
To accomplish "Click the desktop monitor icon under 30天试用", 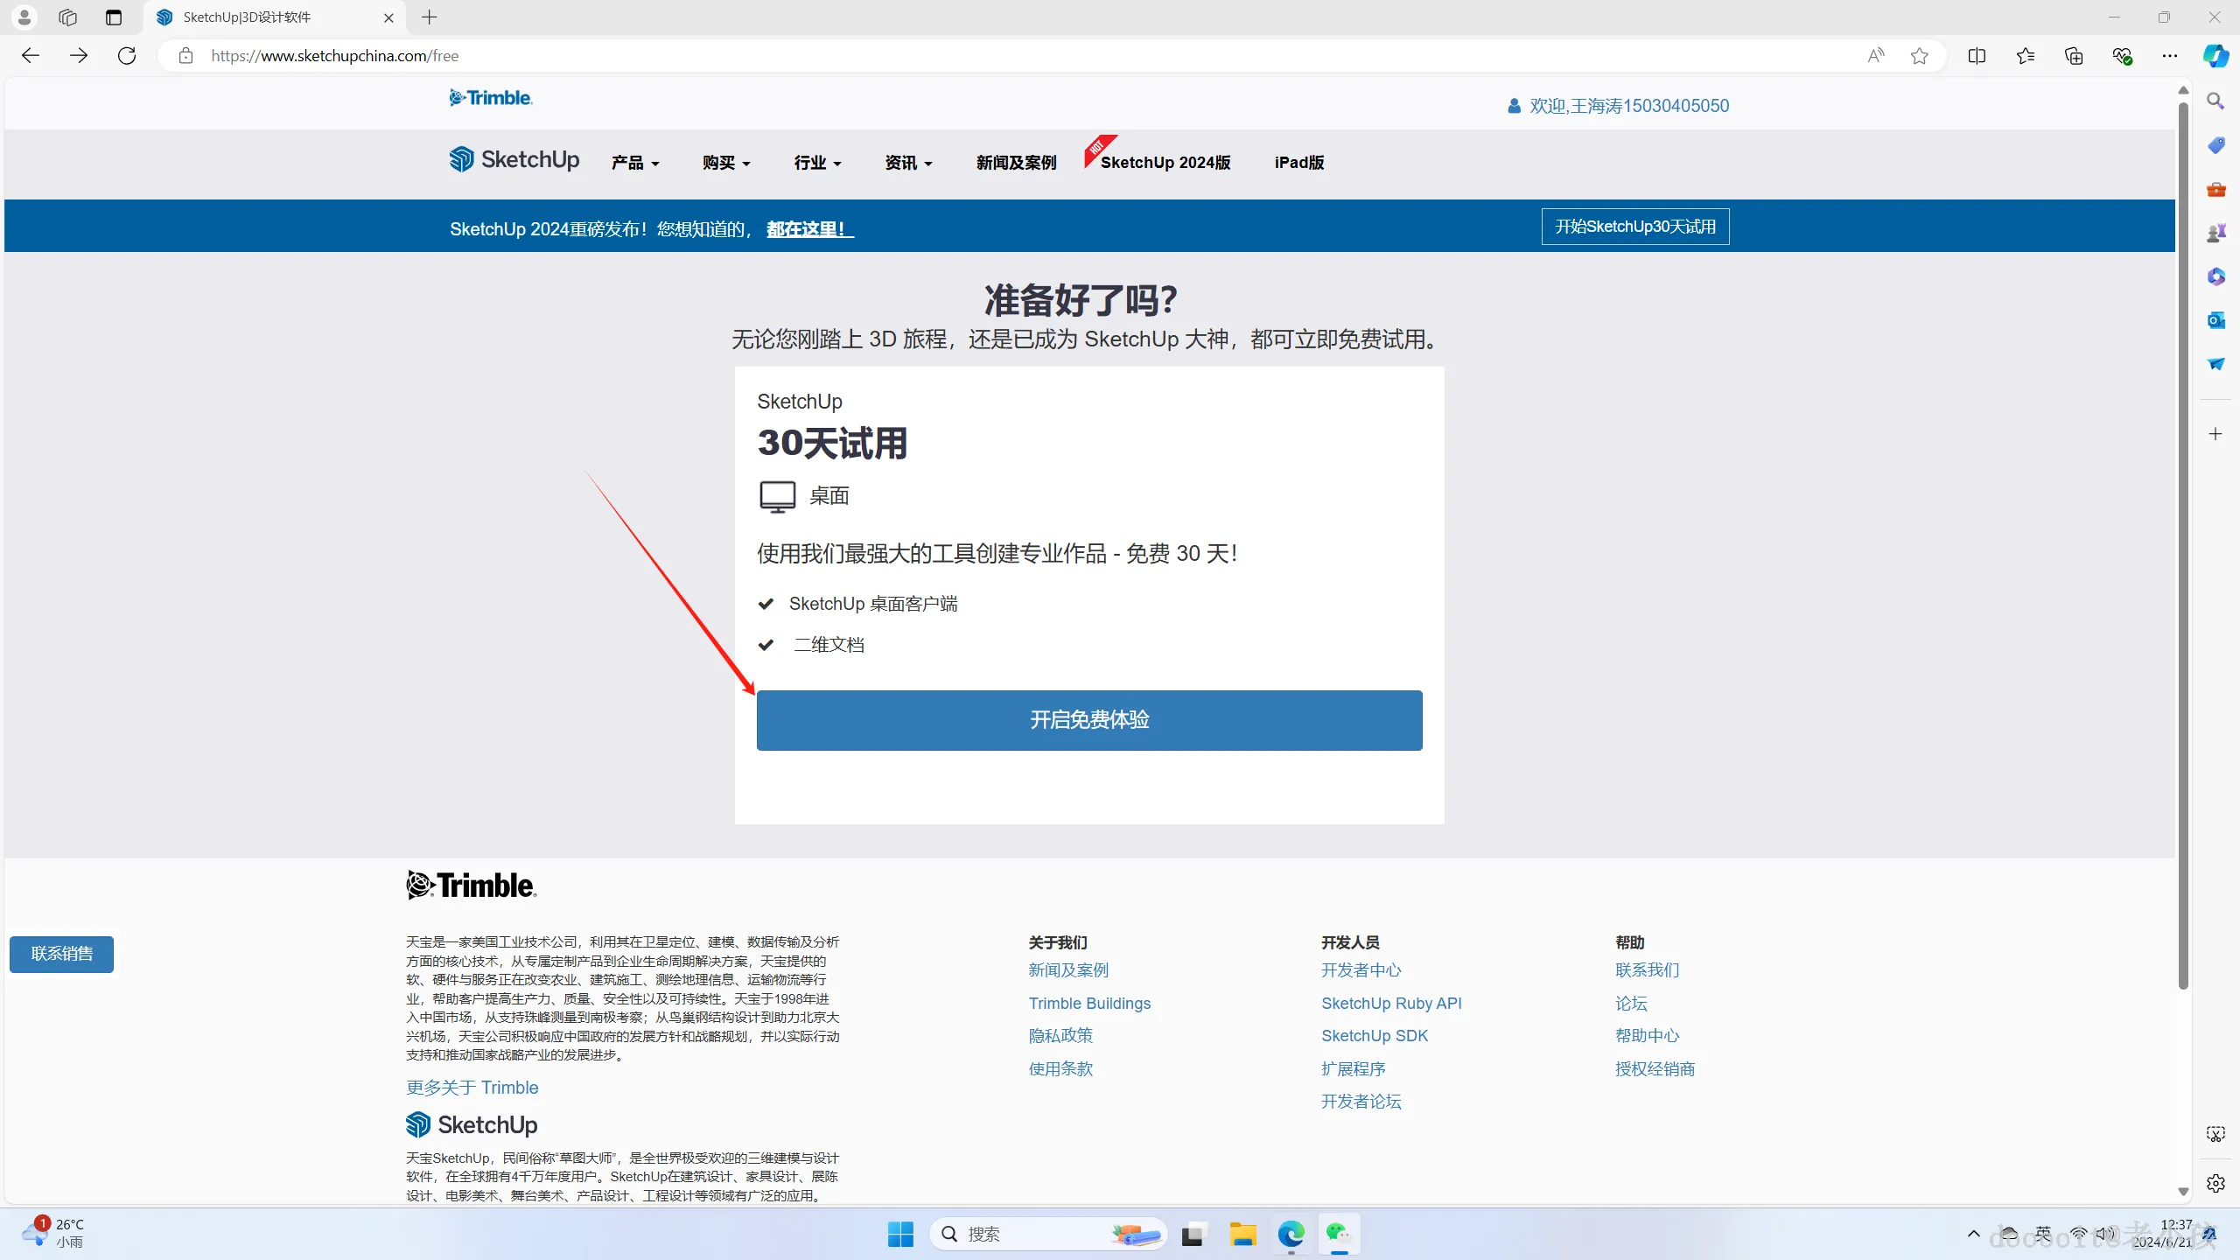I will [775, 495].
